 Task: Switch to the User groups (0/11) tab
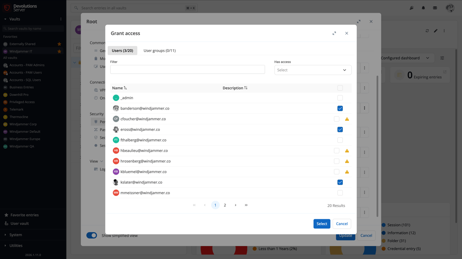click(159, 51)
